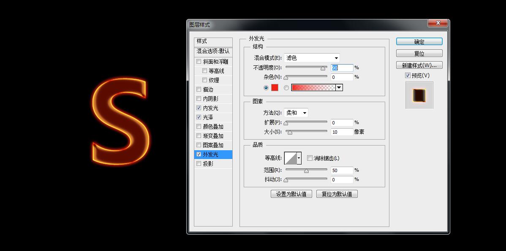This screenshot has height=251, width=506.
Task: Open the 投影 style entry
Action: click(208, 164)
